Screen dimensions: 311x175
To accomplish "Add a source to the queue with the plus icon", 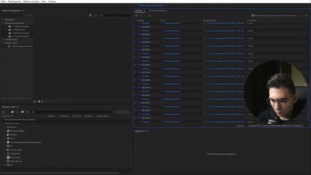I will click(136, 16).
